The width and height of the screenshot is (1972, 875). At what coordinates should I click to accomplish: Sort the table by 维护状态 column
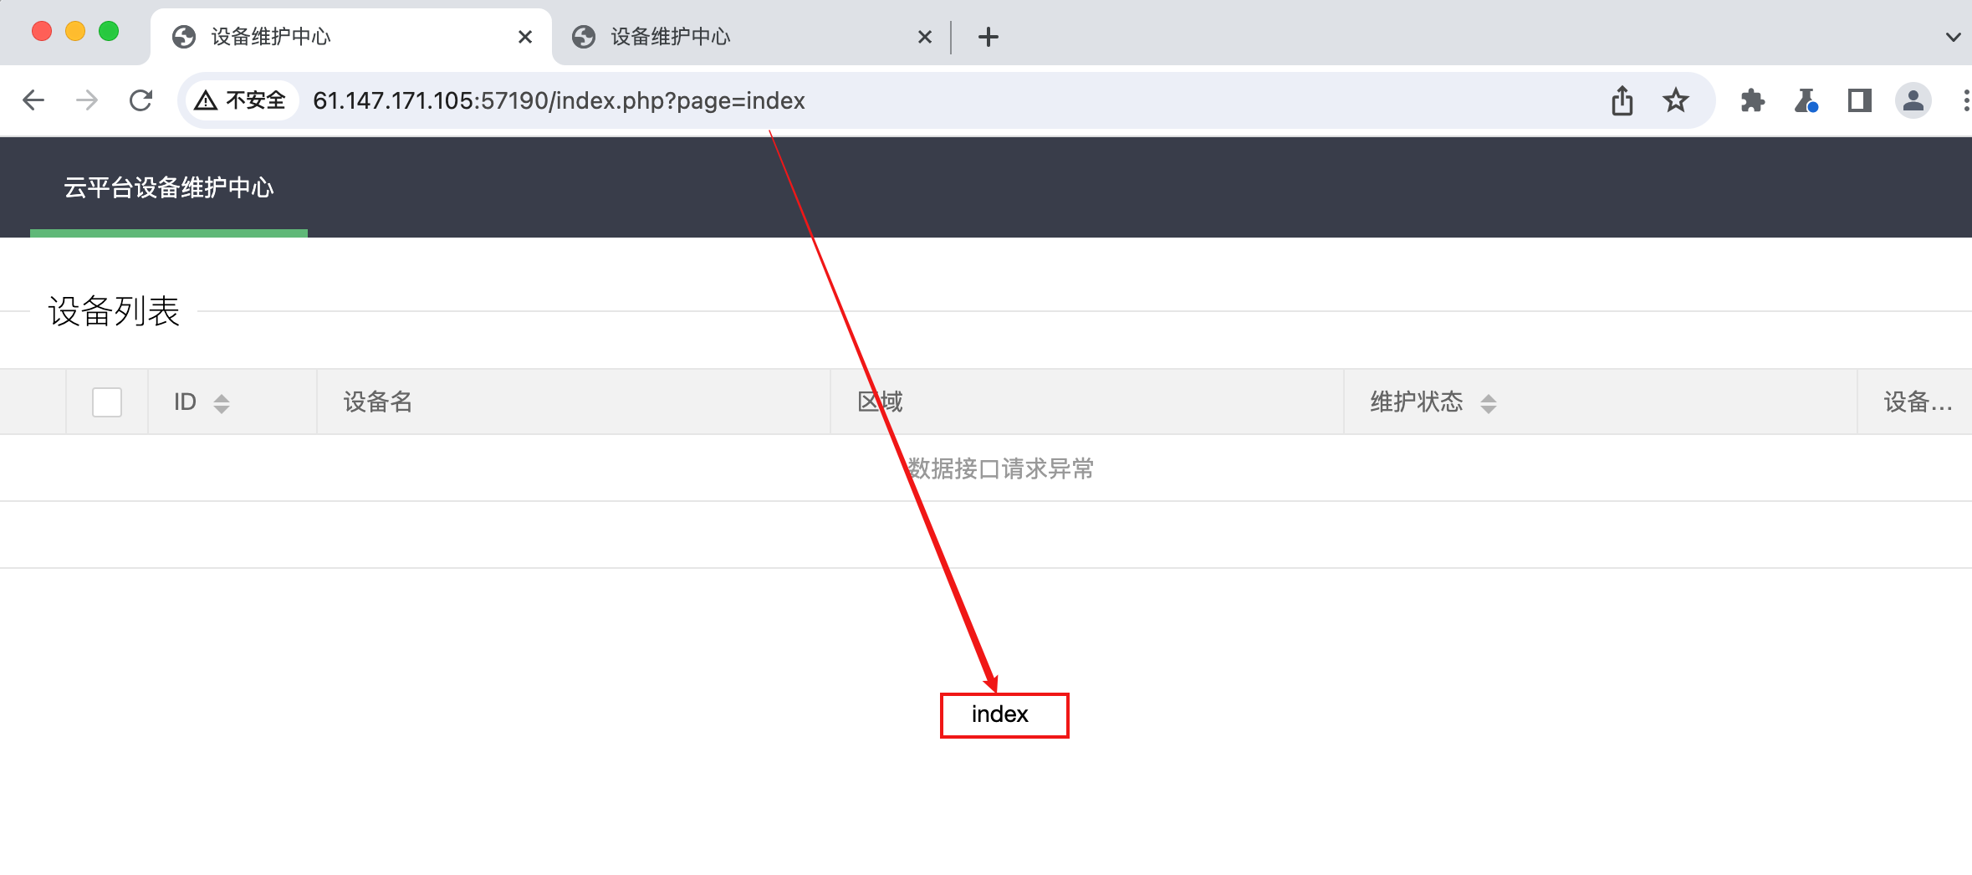pos(1489,402)
